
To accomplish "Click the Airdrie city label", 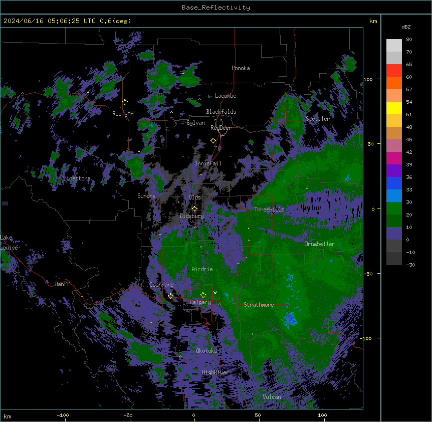I will [202, 269].
